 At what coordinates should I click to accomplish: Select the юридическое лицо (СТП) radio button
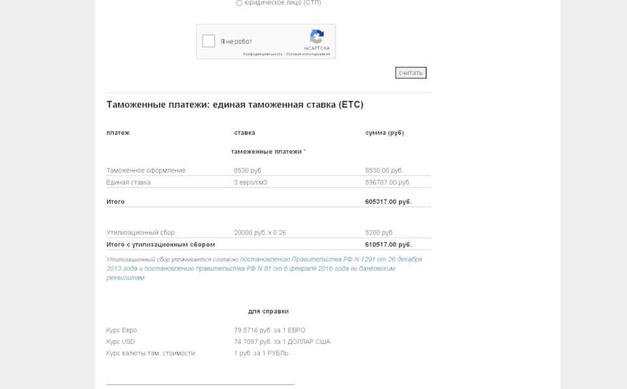pyautogui.click(x=239, y=3)
